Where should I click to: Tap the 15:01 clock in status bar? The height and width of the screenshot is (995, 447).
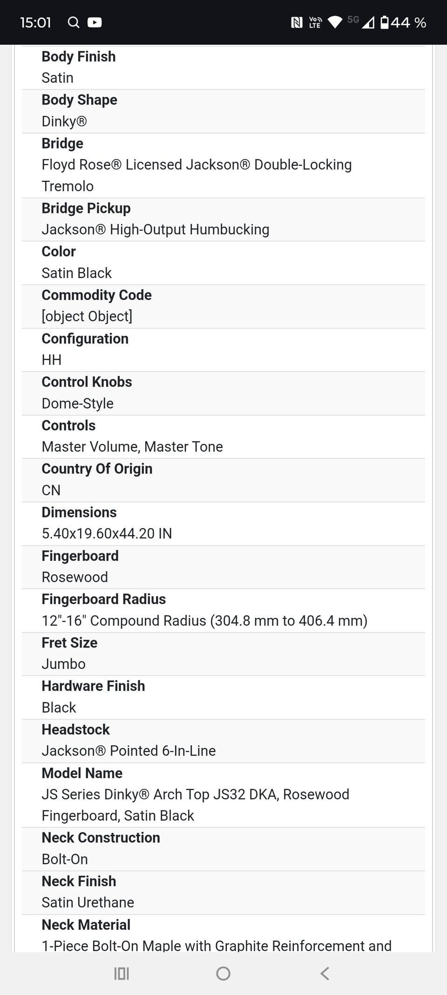(35, 22)
